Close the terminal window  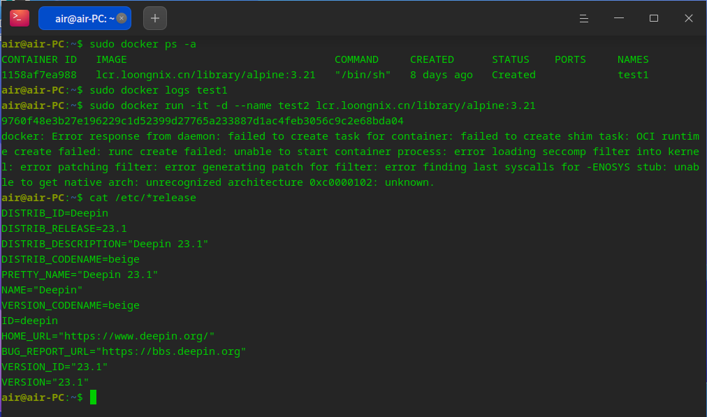tap(689, 18)
